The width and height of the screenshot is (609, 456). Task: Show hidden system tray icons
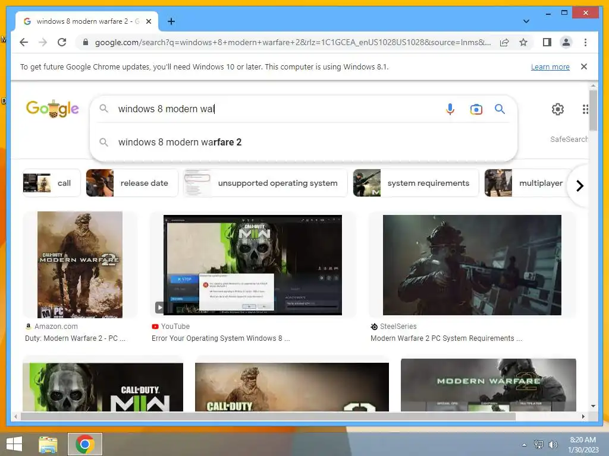(524, 445)
